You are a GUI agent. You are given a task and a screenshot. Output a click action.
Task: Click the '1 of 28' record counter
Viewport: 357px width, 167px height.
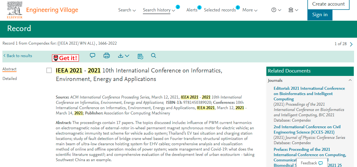tap(340, 44)
